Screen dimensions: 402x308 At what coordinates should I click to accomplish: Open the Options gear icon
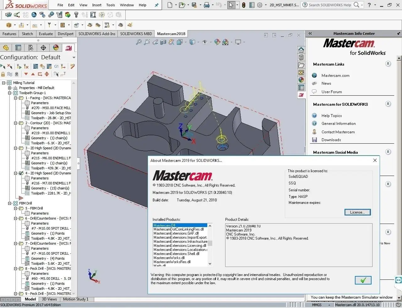coord(260,5)
